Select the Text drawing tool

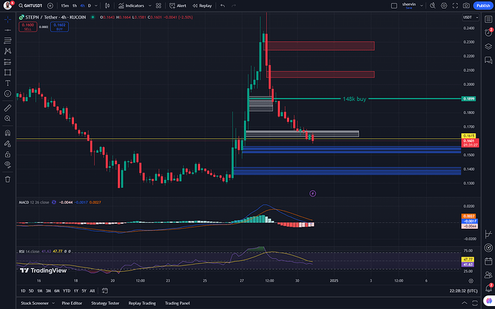7,82
